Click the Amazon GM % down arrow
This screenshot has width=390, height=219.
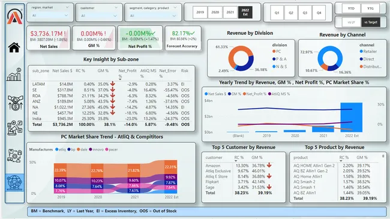269,165
